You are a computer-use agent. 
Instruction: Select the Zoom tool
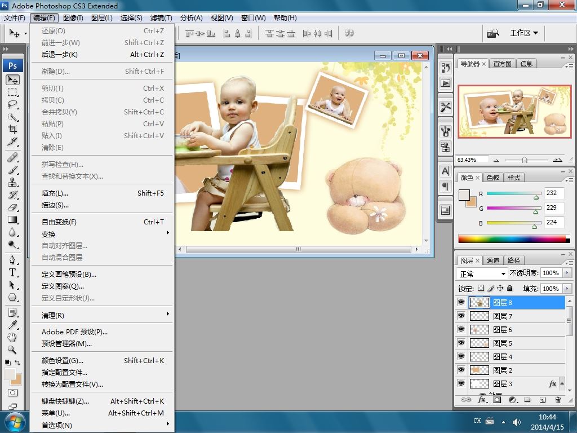point(12,350)
